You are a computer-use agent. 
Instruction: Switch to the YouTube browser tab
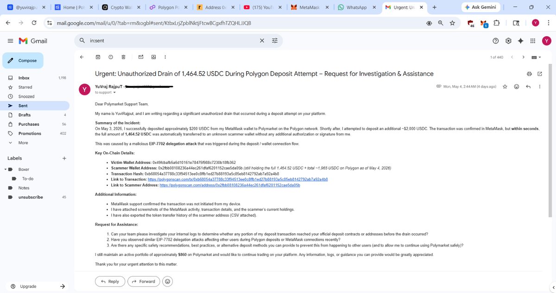(x=262, y=7)
